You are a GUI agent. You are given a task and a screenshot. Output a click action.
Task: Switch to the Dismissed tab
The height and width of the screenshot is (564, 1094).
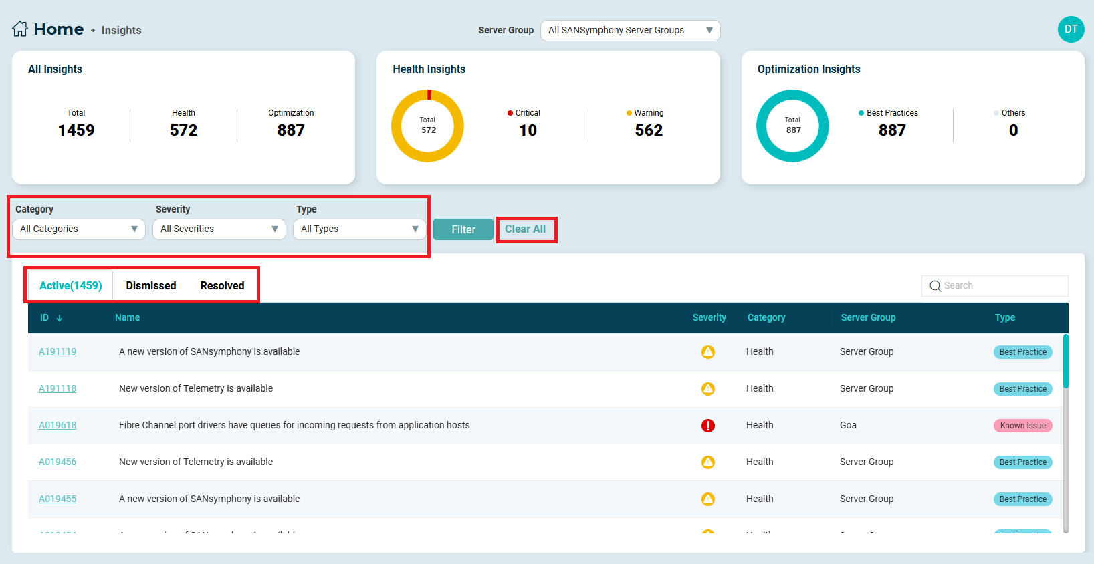pyautogui.click(x=151, y=285)
